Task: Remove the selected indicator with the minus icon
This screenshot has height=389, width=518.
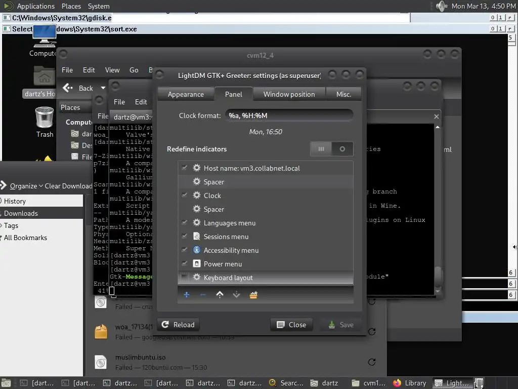Action: [203, 295]
